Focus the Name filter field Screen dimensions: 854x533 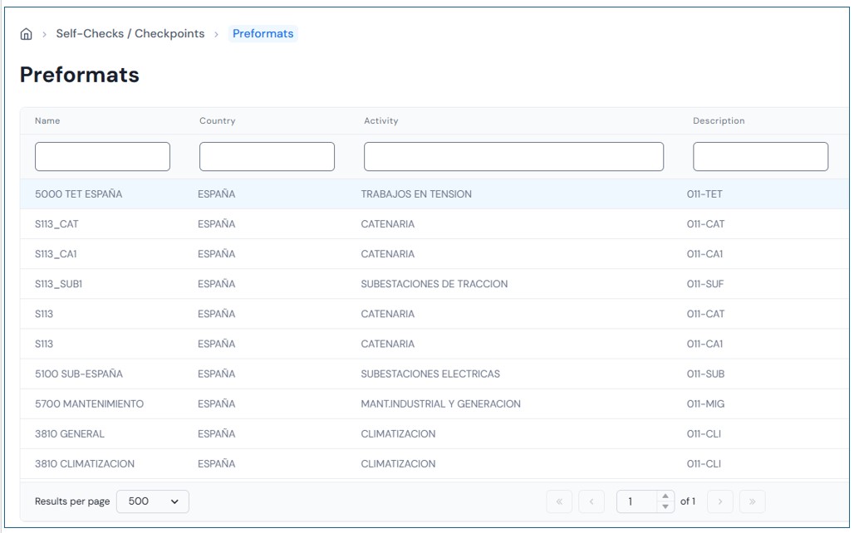102,157
